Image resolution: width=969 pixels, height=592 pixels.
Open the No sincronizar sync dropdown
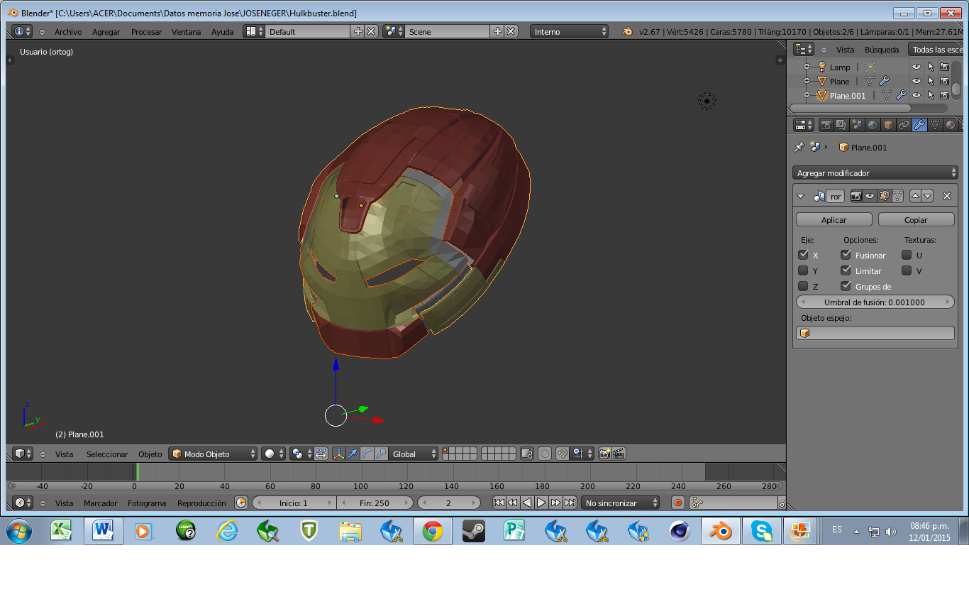(x=620, y=503)
